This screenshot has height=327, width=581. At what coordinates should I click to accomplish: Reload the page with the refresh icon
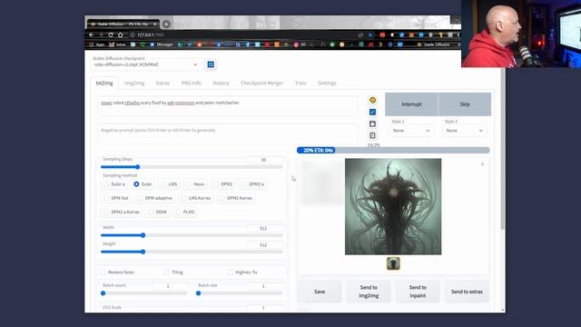coord(111,35)
